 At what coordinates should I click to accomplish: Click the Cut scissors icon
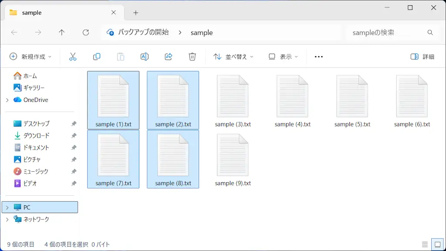pyautogui.click(x=73, y=57)
